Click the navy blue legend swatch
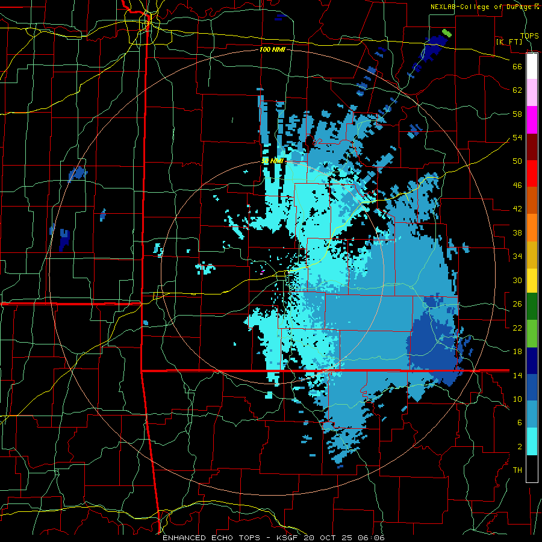The image size is (542, 542). tap(532, 361)
